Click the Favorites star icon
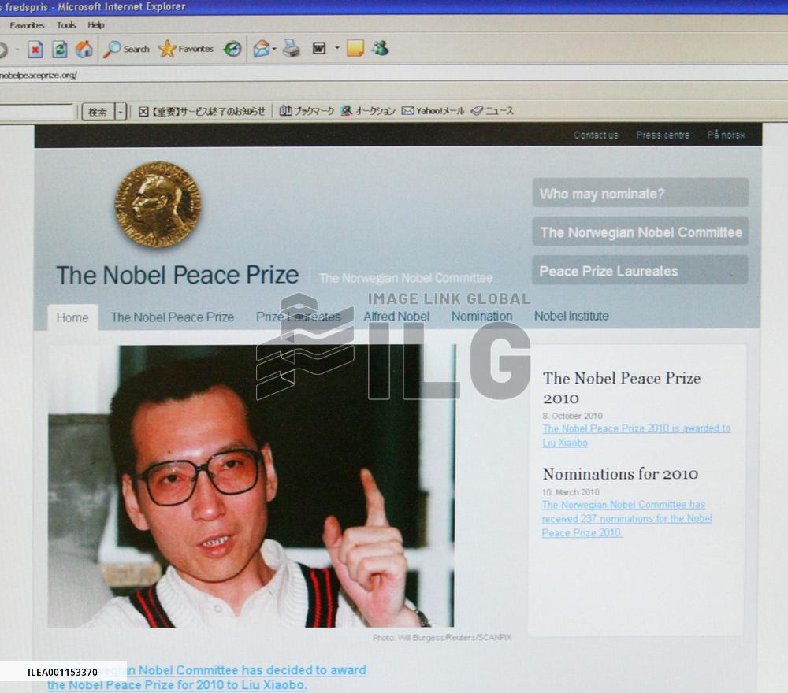The width and height of the screenshot is (788, 693). click(167, 48)
